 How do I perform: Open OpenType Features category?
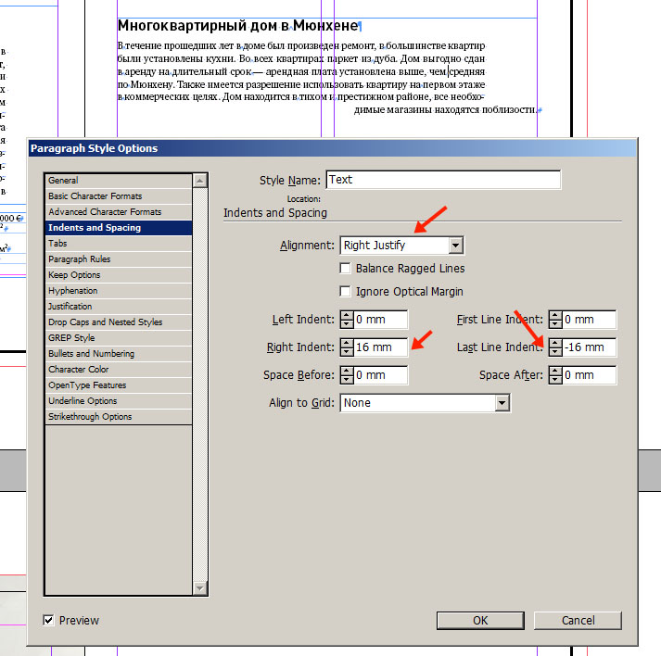(119, 385)
